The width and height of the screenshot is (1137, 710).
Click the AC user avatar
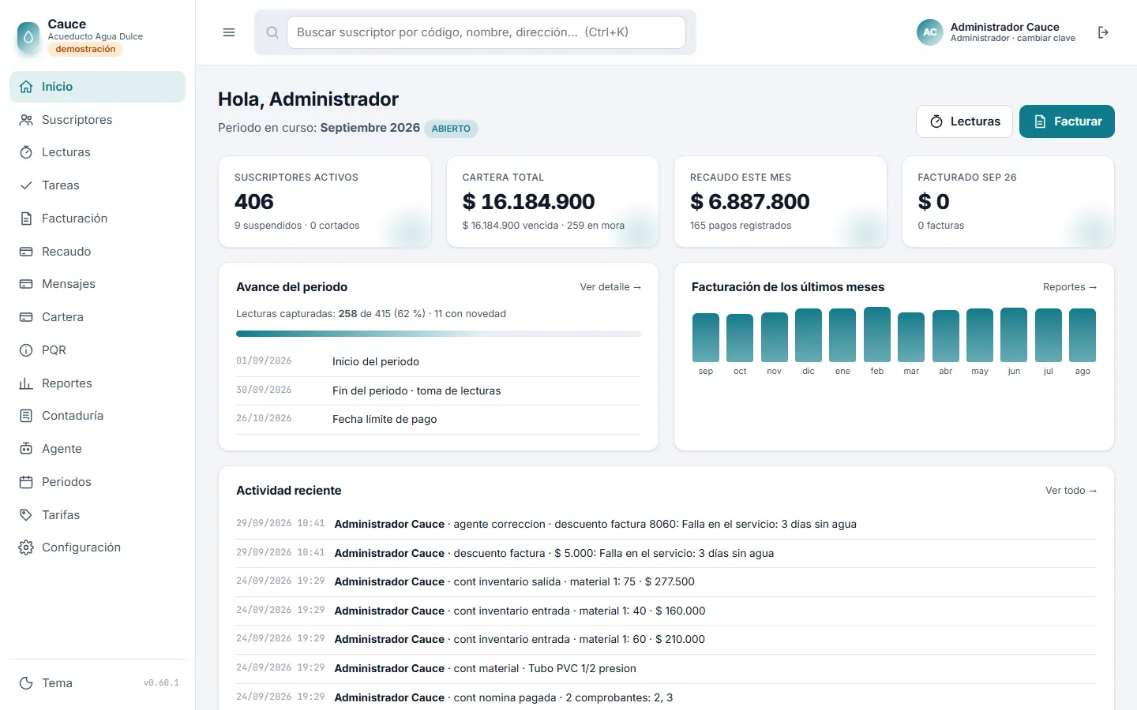[930, 32]
